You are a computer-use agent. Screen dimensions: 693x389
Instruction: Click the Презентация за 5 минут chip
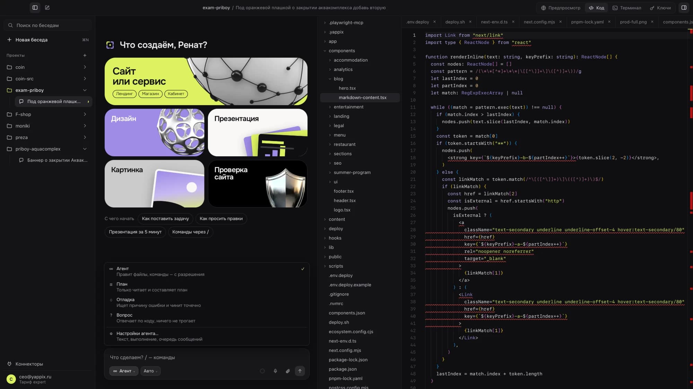135,232
